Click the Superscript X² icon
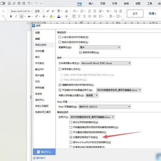The image size is (161, 161). click(37, 17)
